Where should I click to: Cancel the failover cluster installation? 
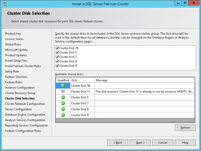coord(163,143)
